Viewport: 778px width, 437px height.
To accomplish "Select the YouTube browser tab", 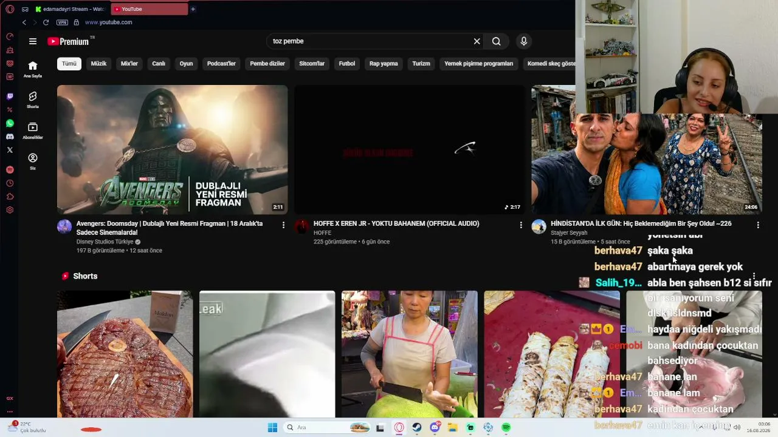I will [149, 9].
